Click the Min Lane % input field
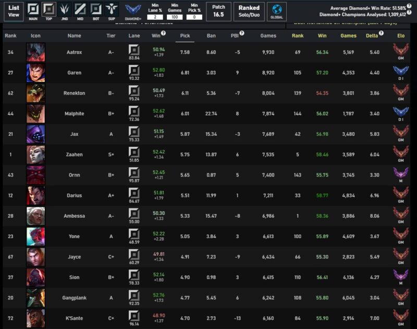417x329 pixels. 154,17
